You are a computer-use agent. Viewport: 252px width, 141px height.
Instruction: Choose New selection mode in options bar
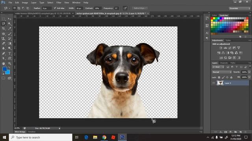point(15,8)
